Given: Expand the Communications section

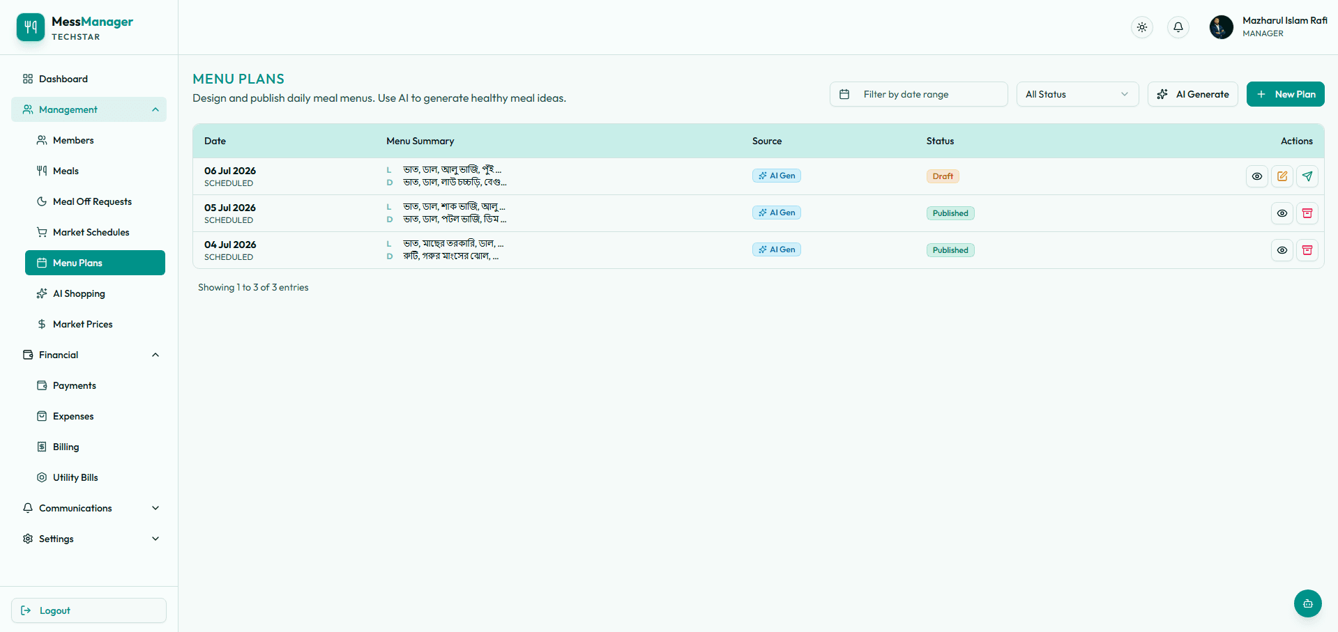Looking at the screenshot, I should tap(89, 508).
